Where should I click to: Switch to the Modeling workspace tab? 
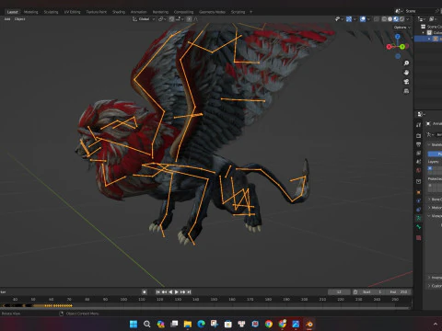[31, 12]
